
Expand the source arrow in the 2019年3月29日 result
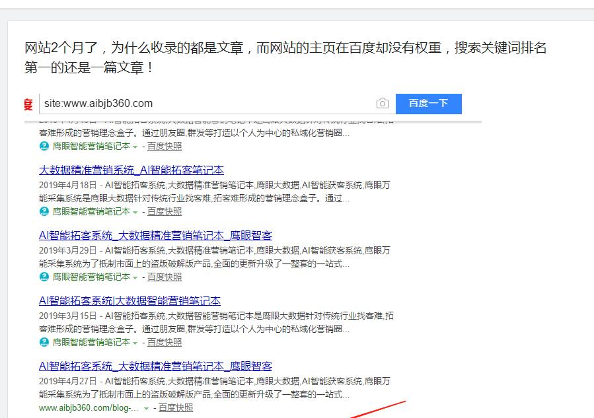tap(135, 278)
